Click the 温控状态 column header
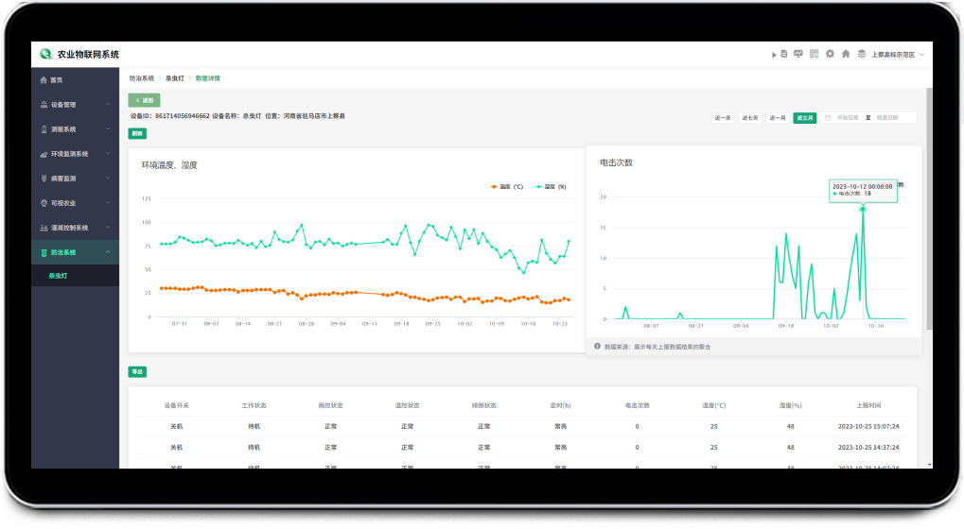The height and width of the screenshot is (529, 964). (x=407, y=405)
